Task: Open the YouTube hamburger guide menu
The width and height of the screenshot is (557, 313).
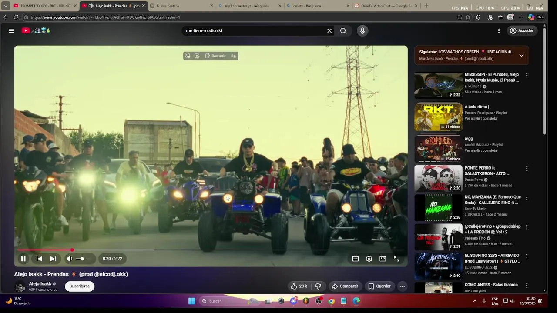Action: (11, 30)
